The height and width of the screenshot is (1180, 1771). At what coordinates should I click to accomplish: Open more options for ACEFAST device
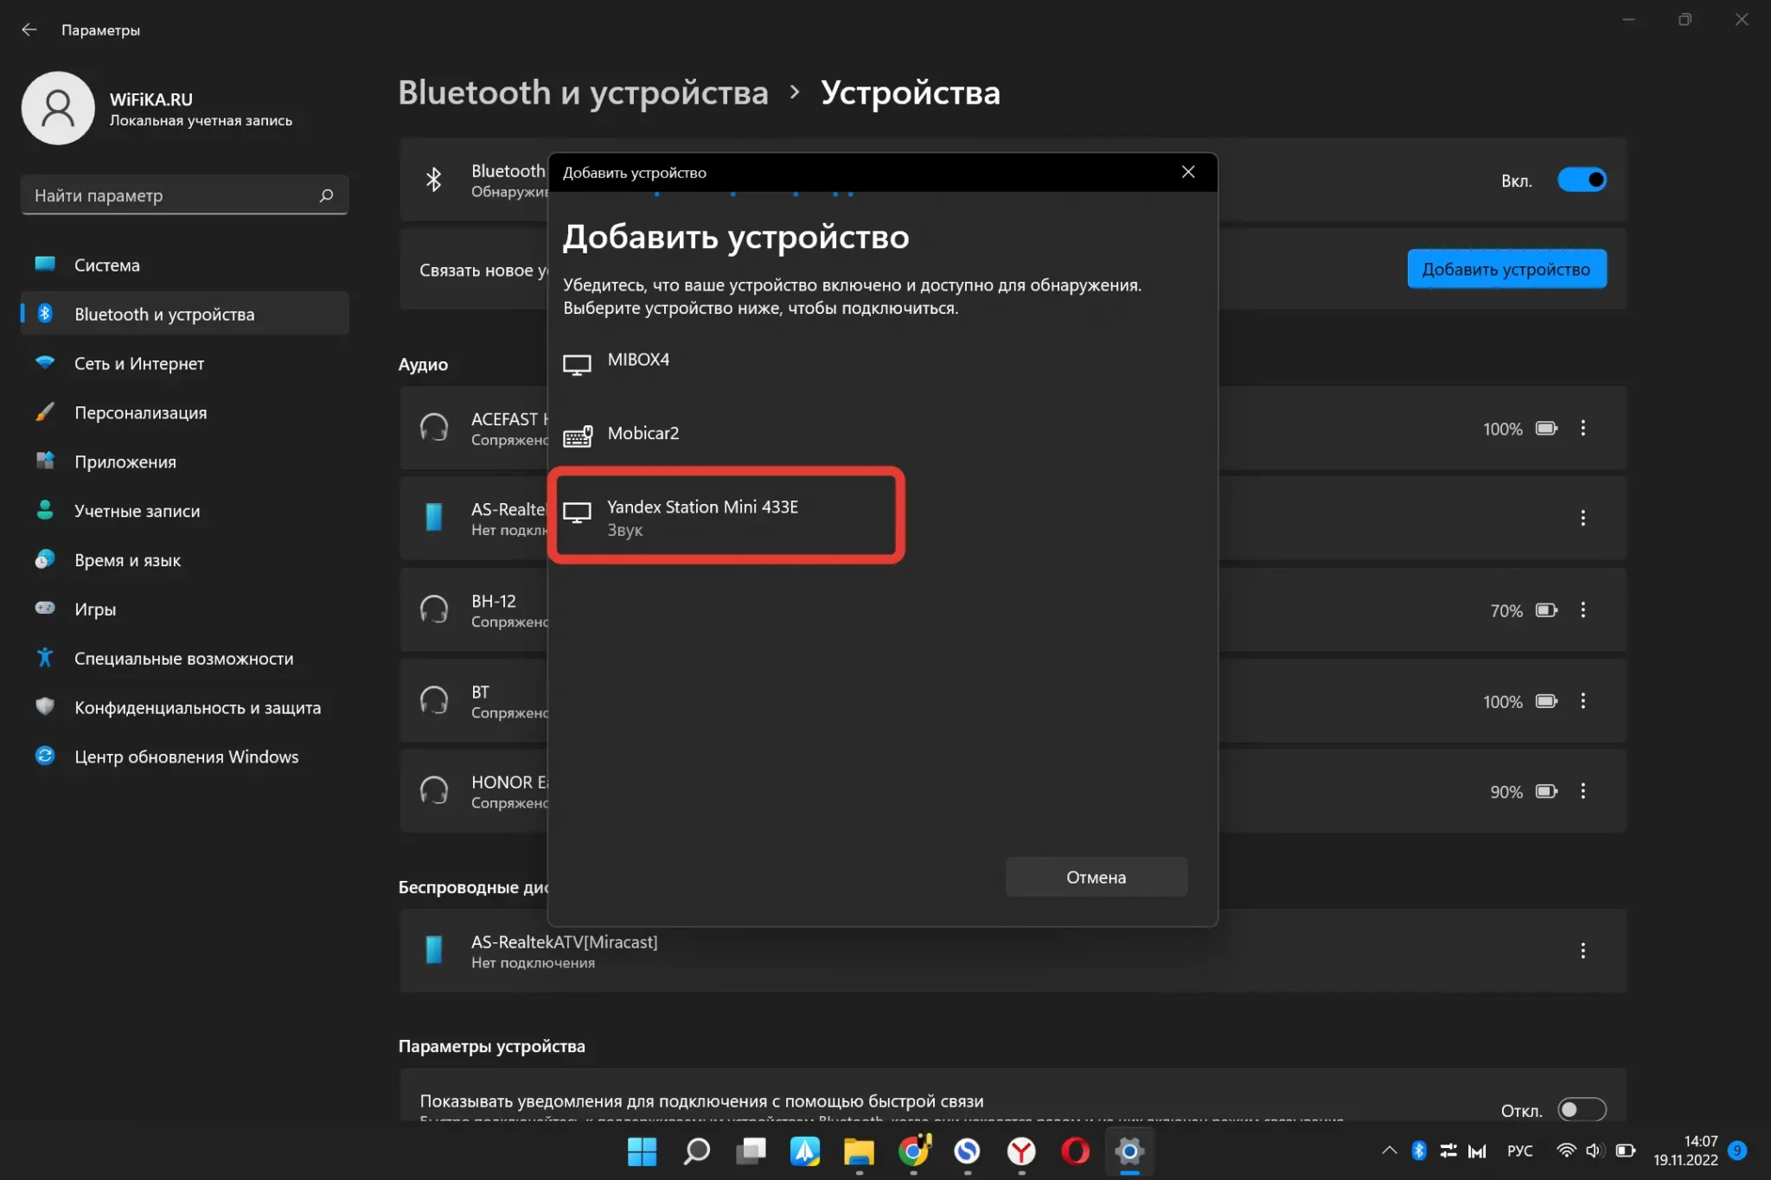click(x=1583, y=428)
